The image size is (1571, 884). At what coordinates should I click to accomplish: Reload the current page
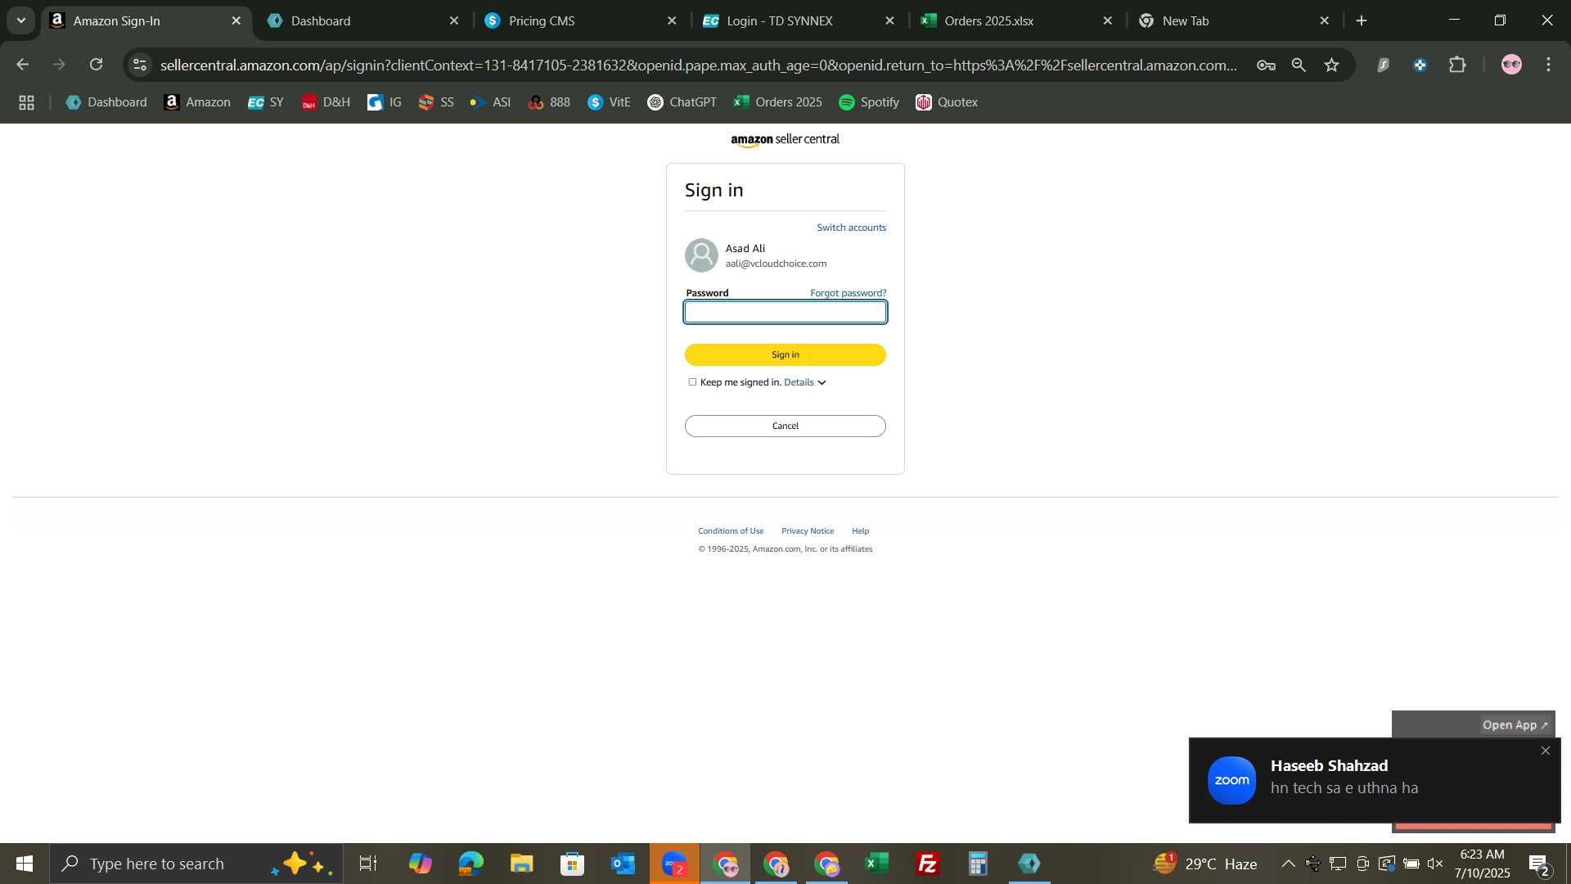click(97, 65)
